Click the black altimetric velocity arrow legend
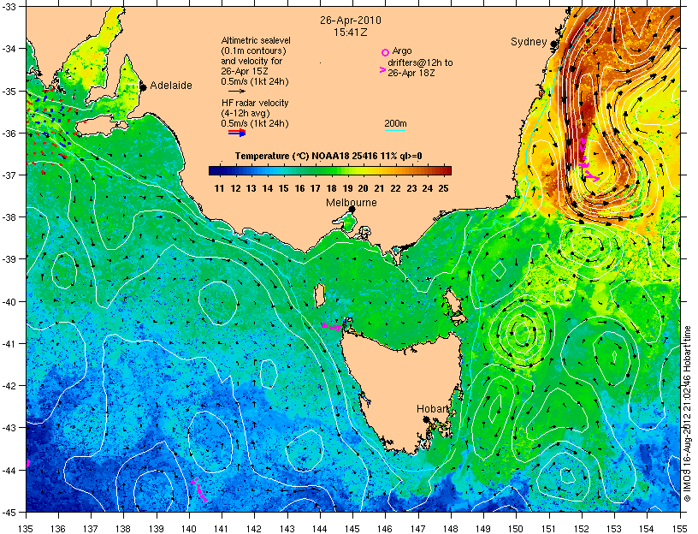698x534 pixels. (x=237, y=92)
